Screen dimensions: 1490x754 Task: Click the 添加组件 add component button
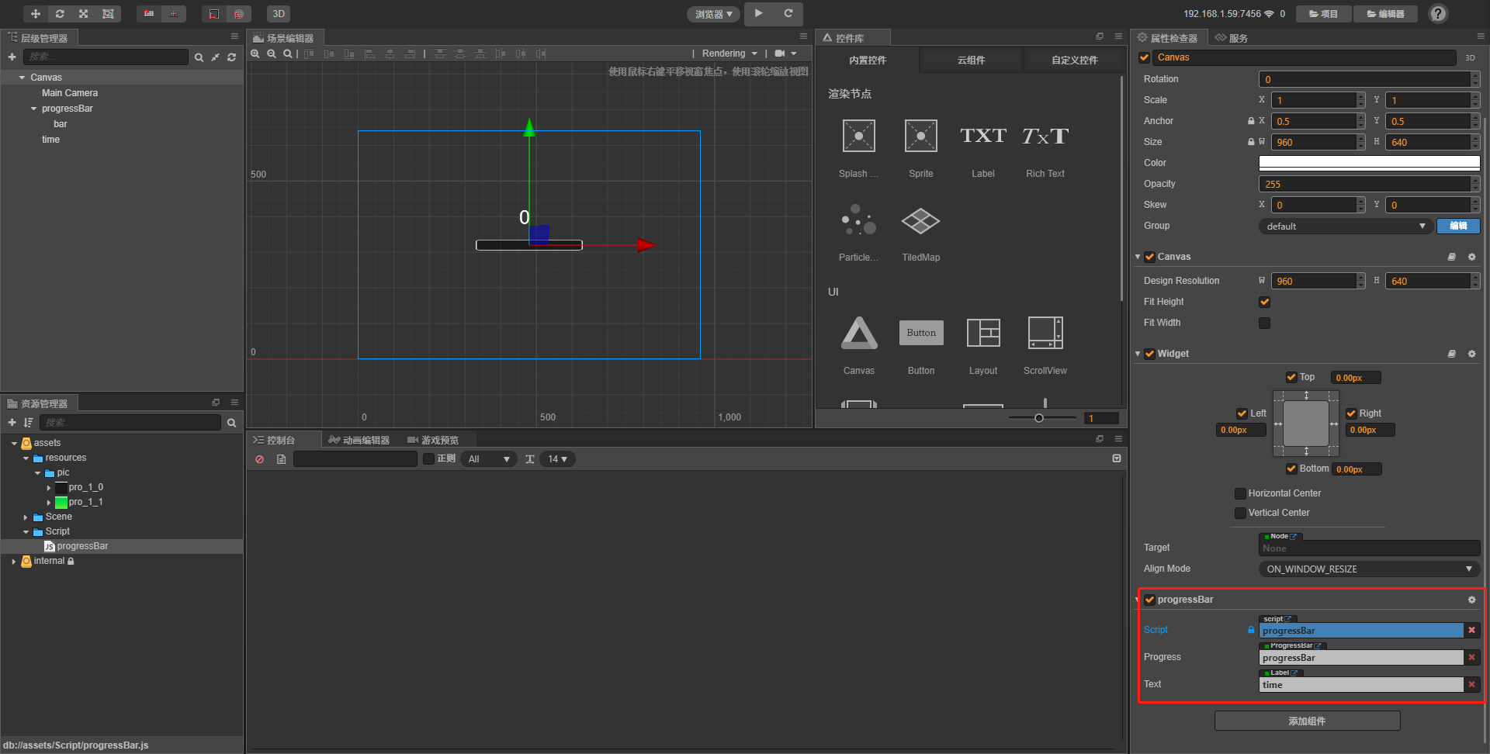[x=1307, y=721]
